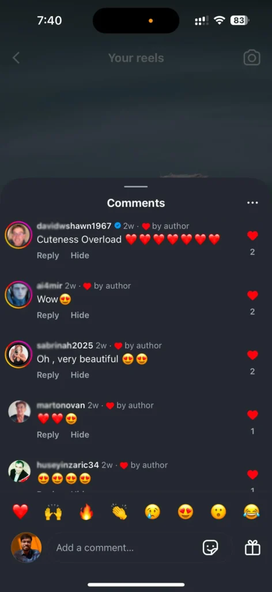Toggle like on 'Oh, very beautiful' comment
Screen dimensions: 272x592
tap(252, 355)
